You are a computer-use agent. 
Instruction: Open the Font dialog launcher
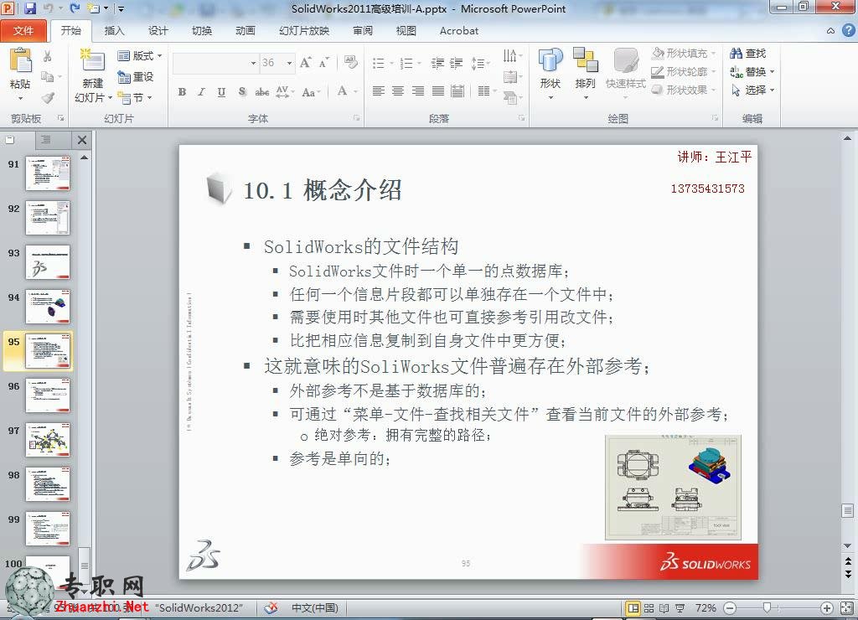coord(356,117)
